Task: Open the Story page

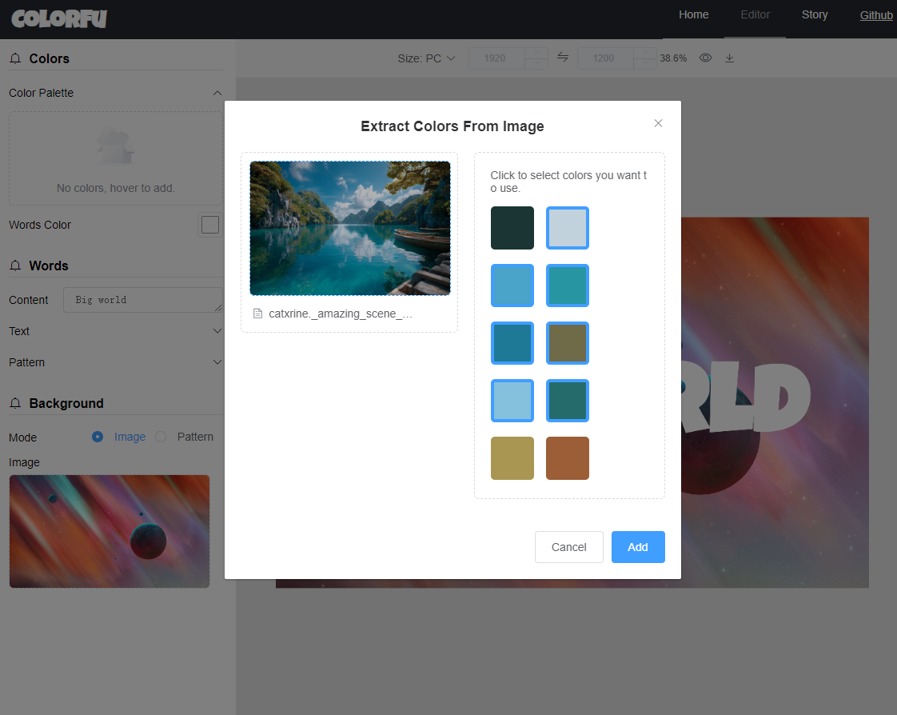Action: (815, 15)
